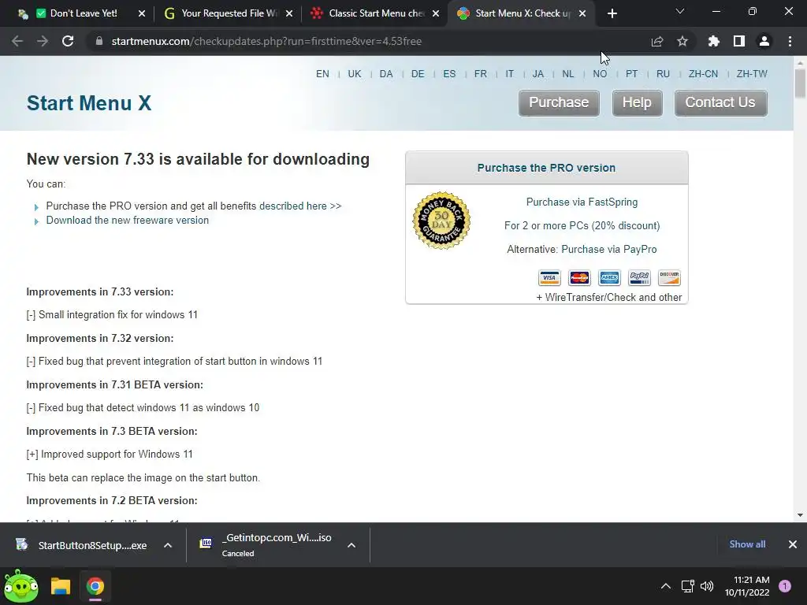Click the PayPal card icon

pyautogui.click(x=639, y=278)
